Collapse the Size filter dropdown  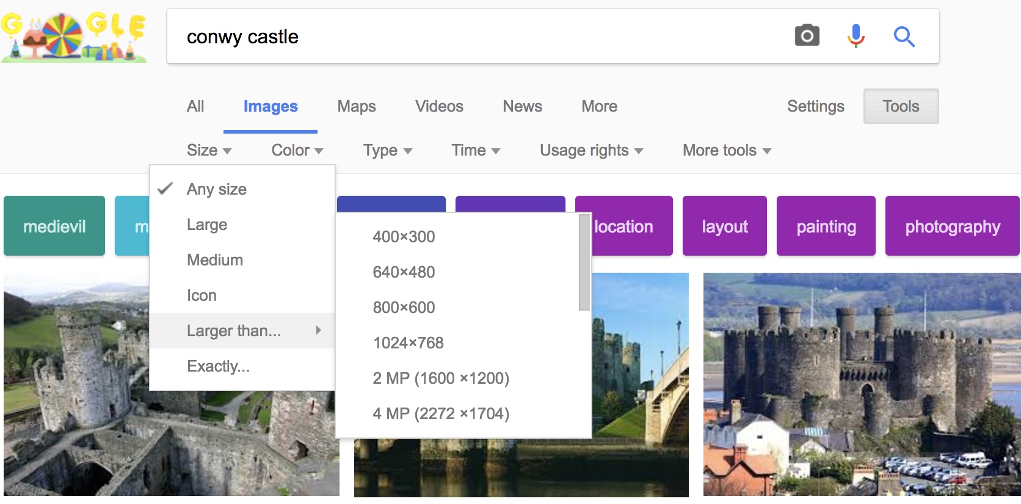(x=209, y=150)
